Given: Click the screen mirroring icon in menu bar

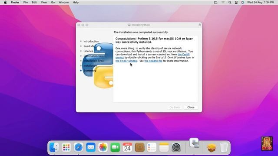Looking at the screenshot, I should pos(215,2).
